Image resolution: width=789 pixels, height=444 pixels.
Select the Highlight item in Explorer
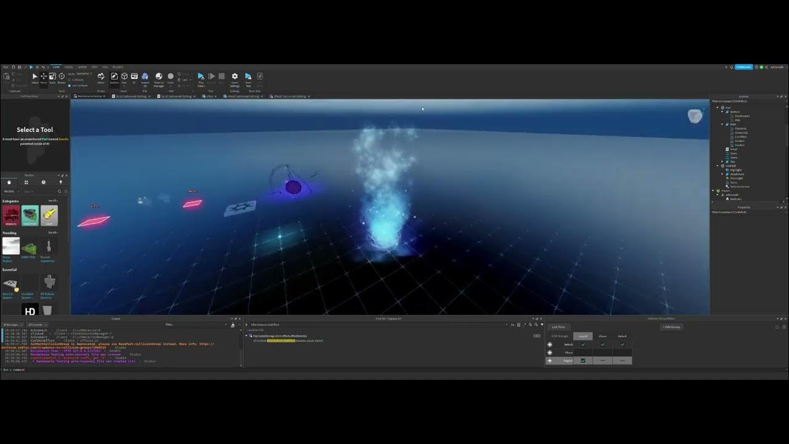pos(735,170)
